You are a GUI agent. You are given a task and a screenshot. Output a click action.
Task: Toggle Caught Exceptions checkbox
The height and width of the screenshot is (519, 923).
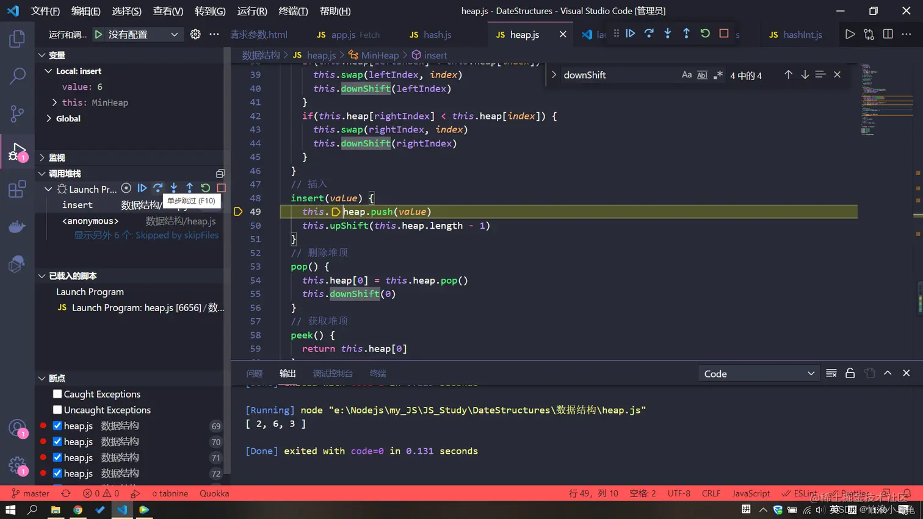coord(57,394)
